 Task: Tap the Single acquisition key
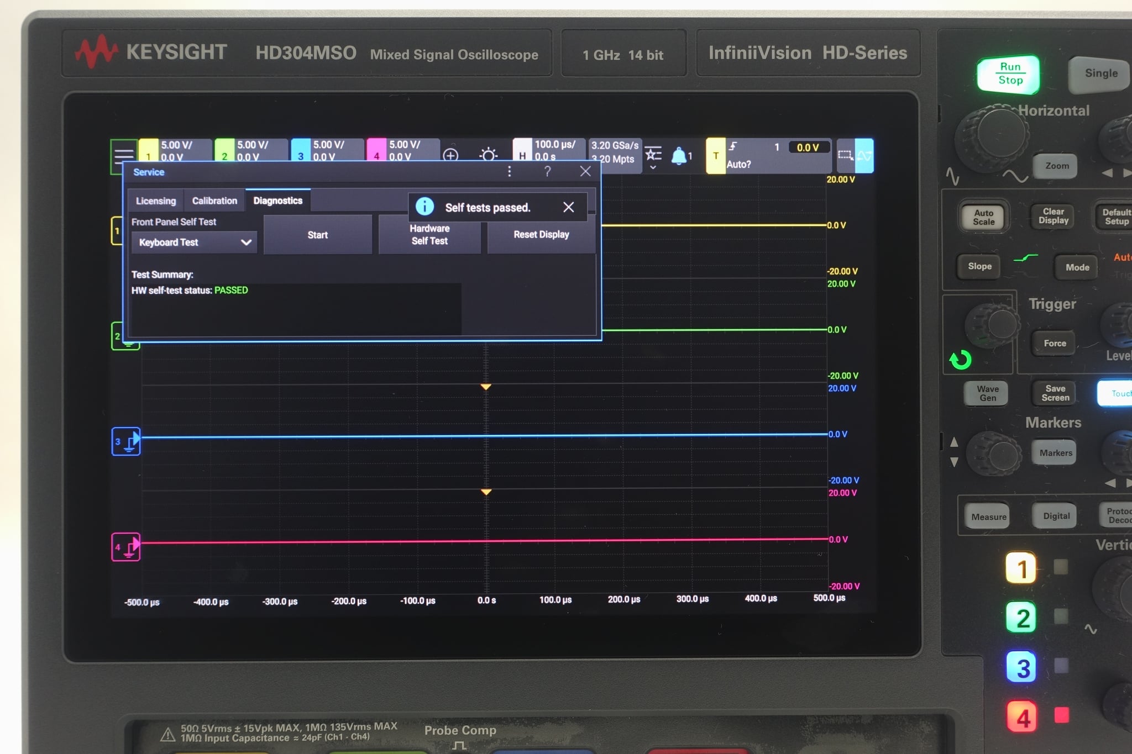[x=1100, y=73]
